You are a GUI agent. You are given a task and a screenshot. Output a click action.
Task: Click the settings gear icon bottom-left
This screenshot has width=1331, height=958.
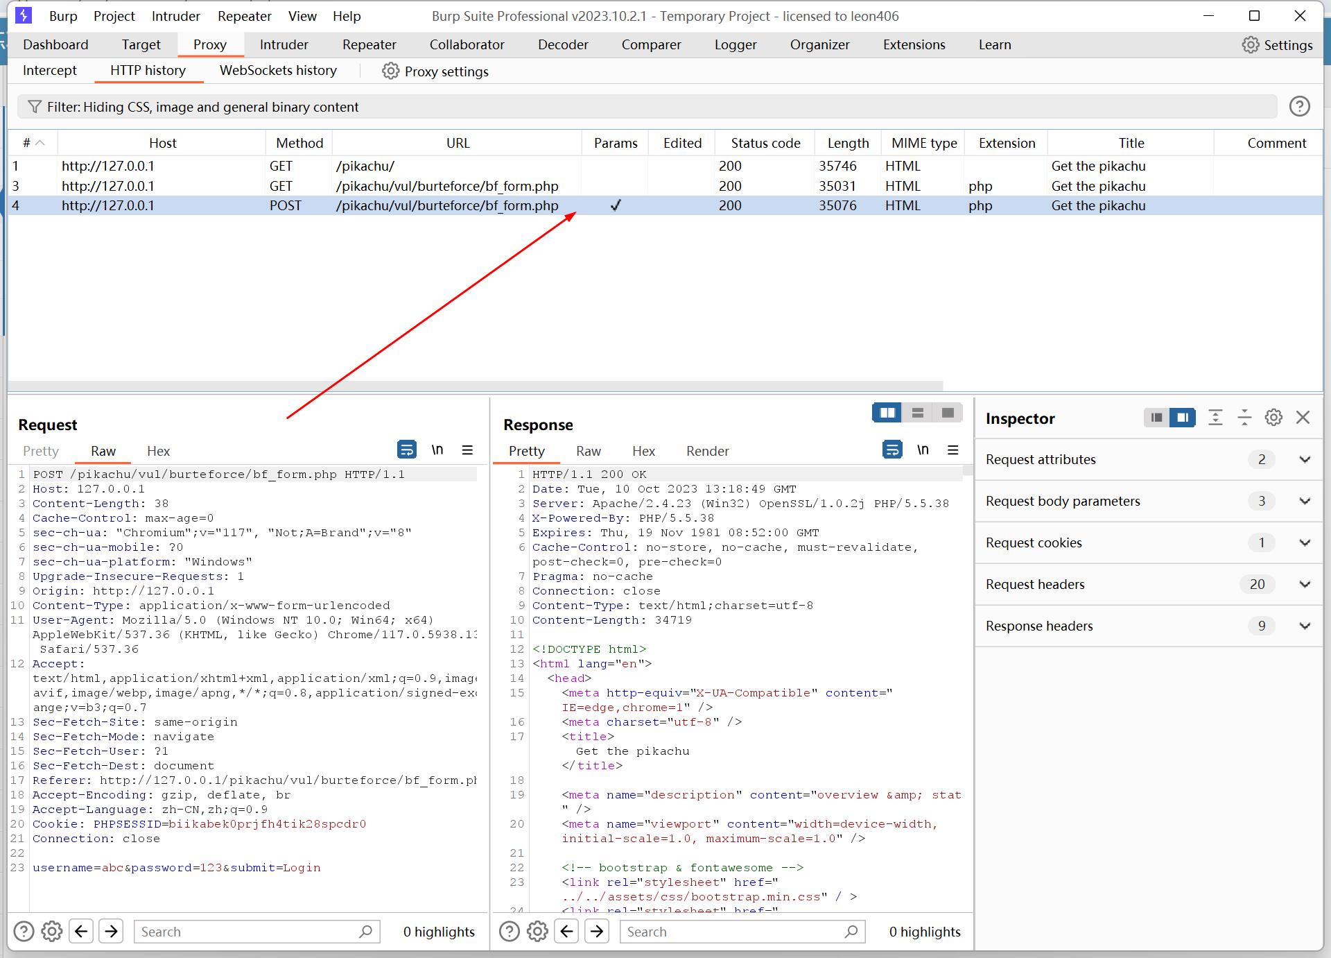tap(52, 931)
